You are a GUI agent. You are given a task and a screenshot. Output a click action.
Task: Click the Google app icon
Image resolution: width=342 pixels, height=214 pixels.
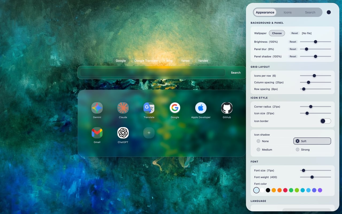pos(174,108)
